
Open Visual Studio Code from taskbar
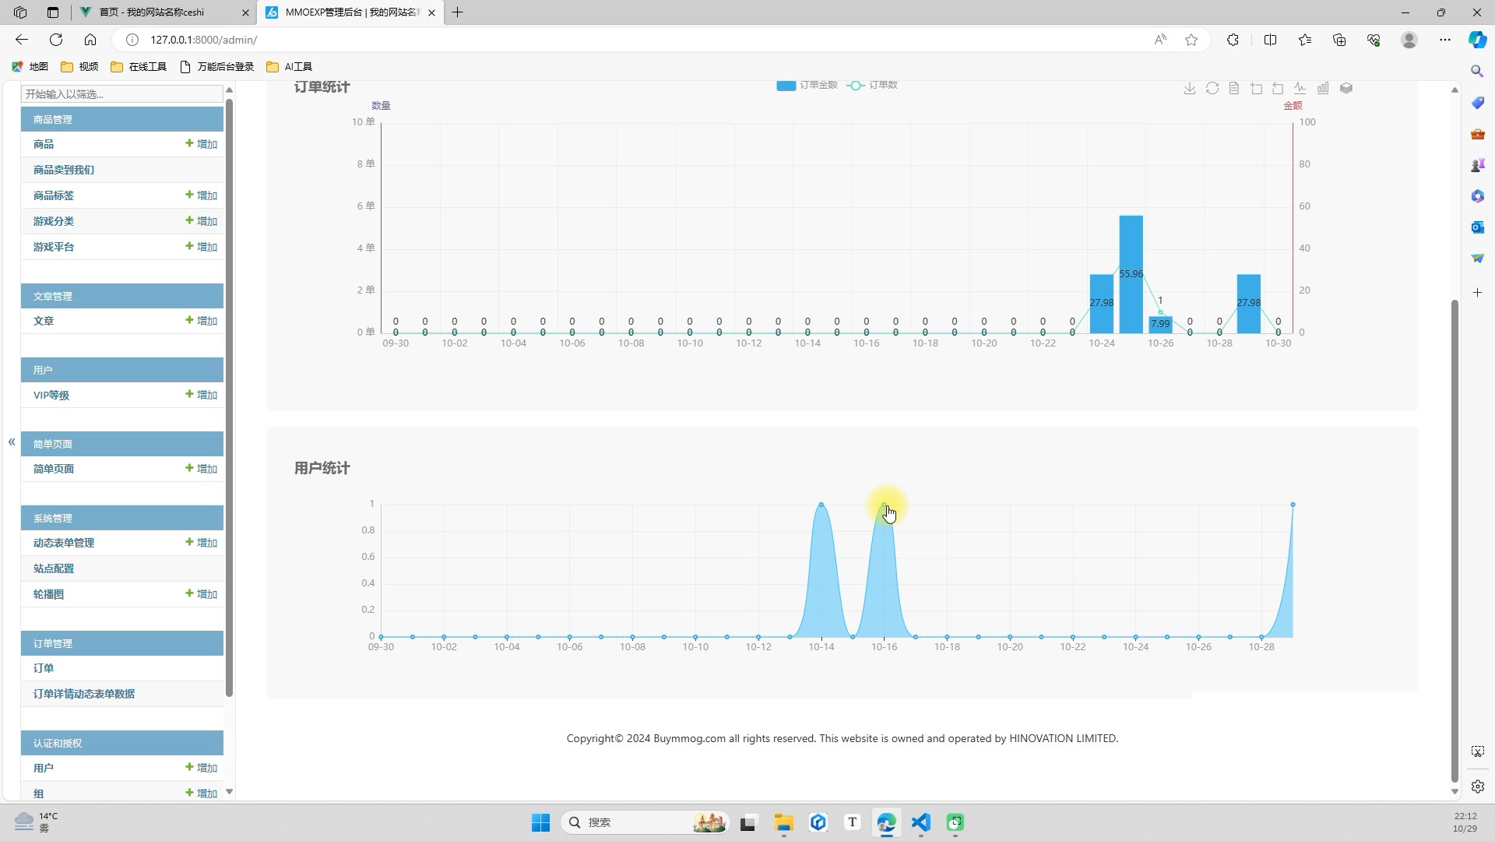point(921,822)
